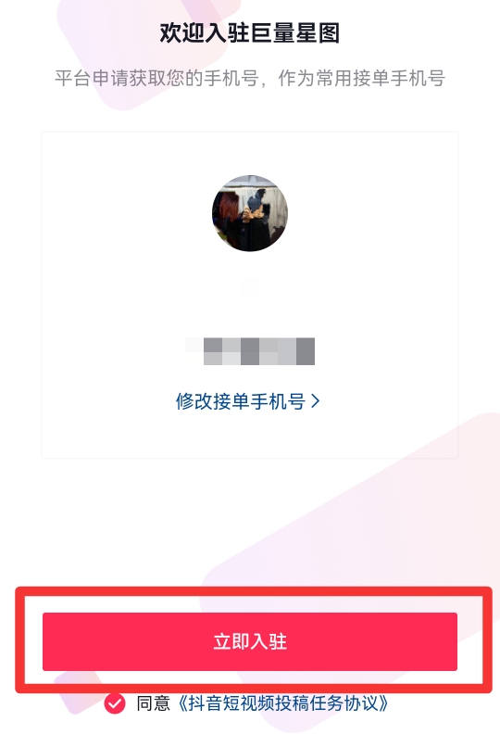
Task: Tap the chevron arrow after 修改接单手机号
Action: 316,401
